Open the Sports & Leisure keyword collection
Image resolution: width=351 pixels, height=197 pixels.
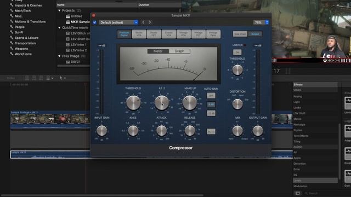[x=26, y=38]
